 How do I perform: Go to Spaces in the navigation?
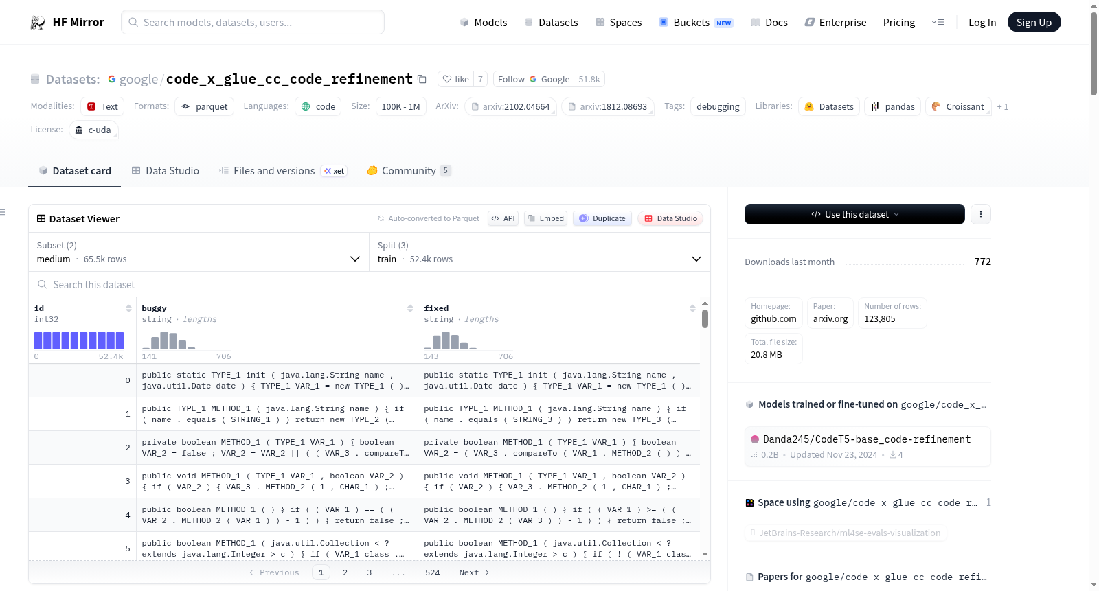coord(618,23)
